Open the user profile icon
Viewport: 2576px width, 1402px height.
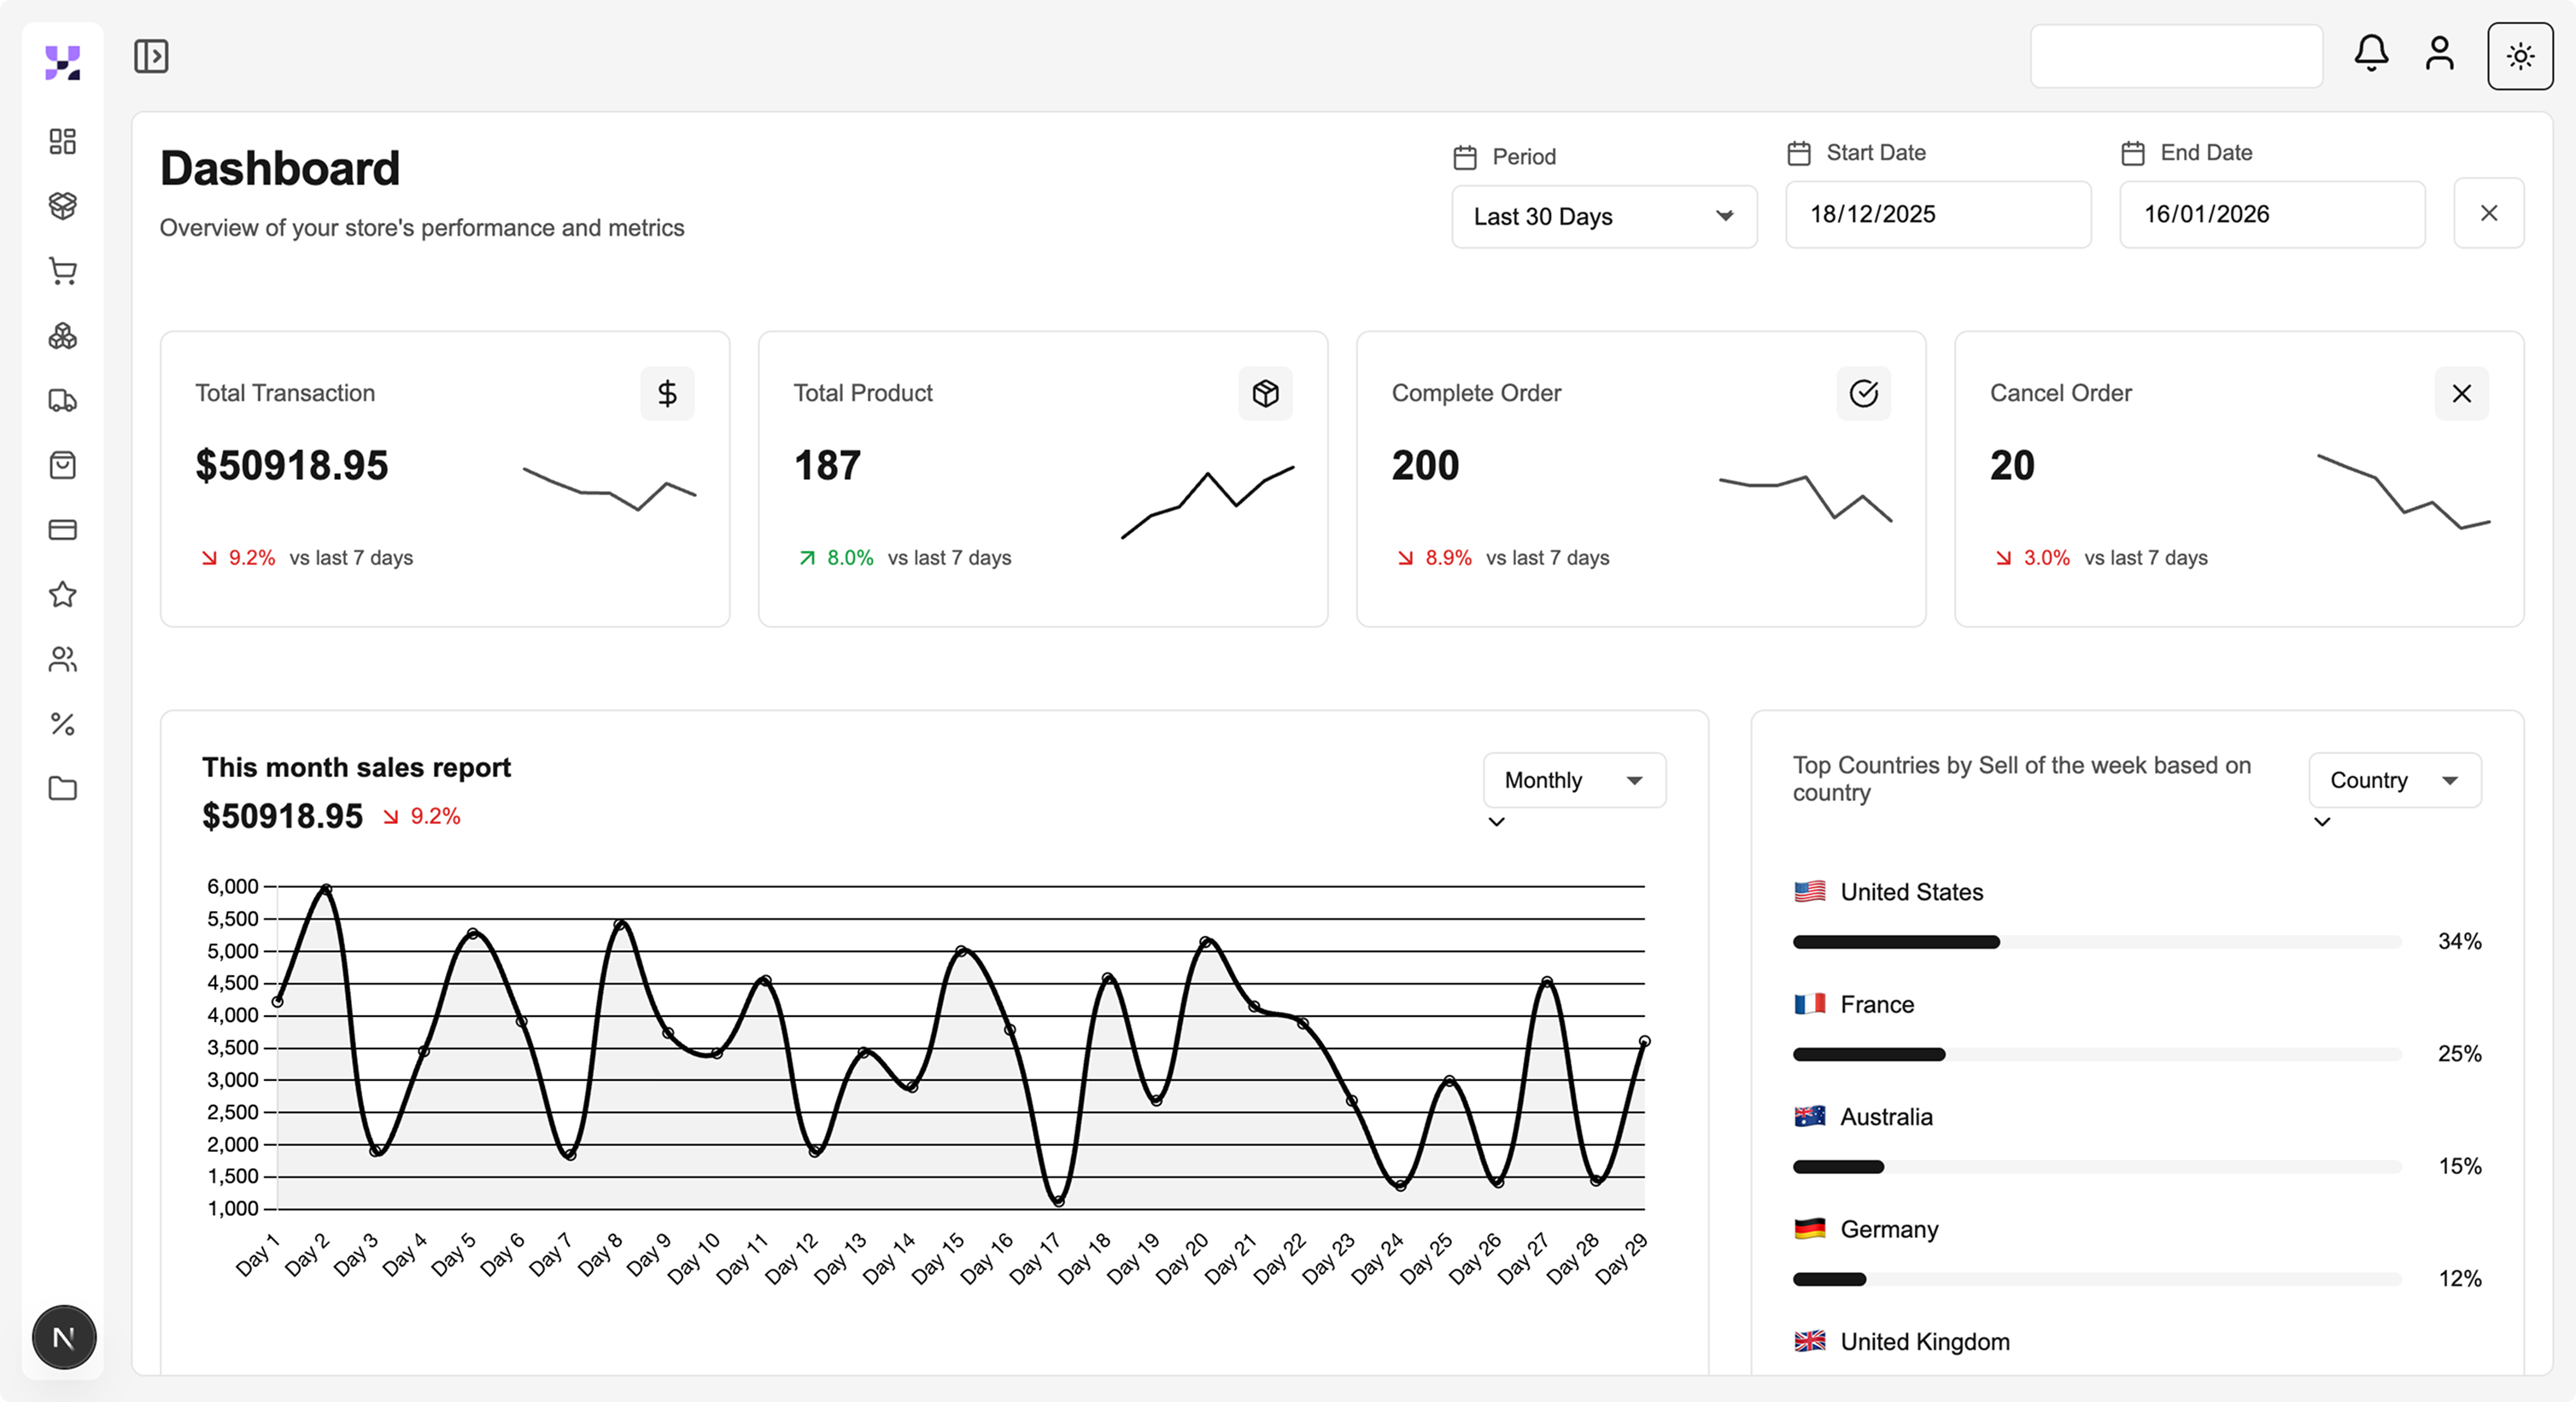pos(2439,53)
